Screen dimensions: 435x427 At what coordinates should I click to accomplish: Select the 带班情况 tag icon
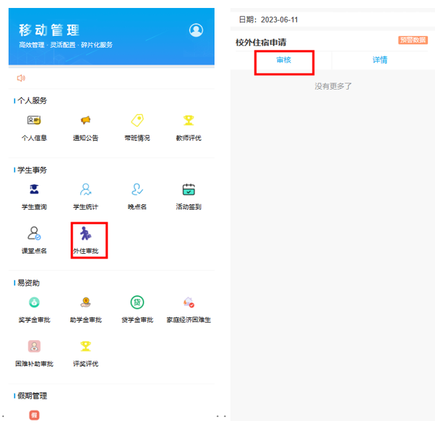click(137, 121)
